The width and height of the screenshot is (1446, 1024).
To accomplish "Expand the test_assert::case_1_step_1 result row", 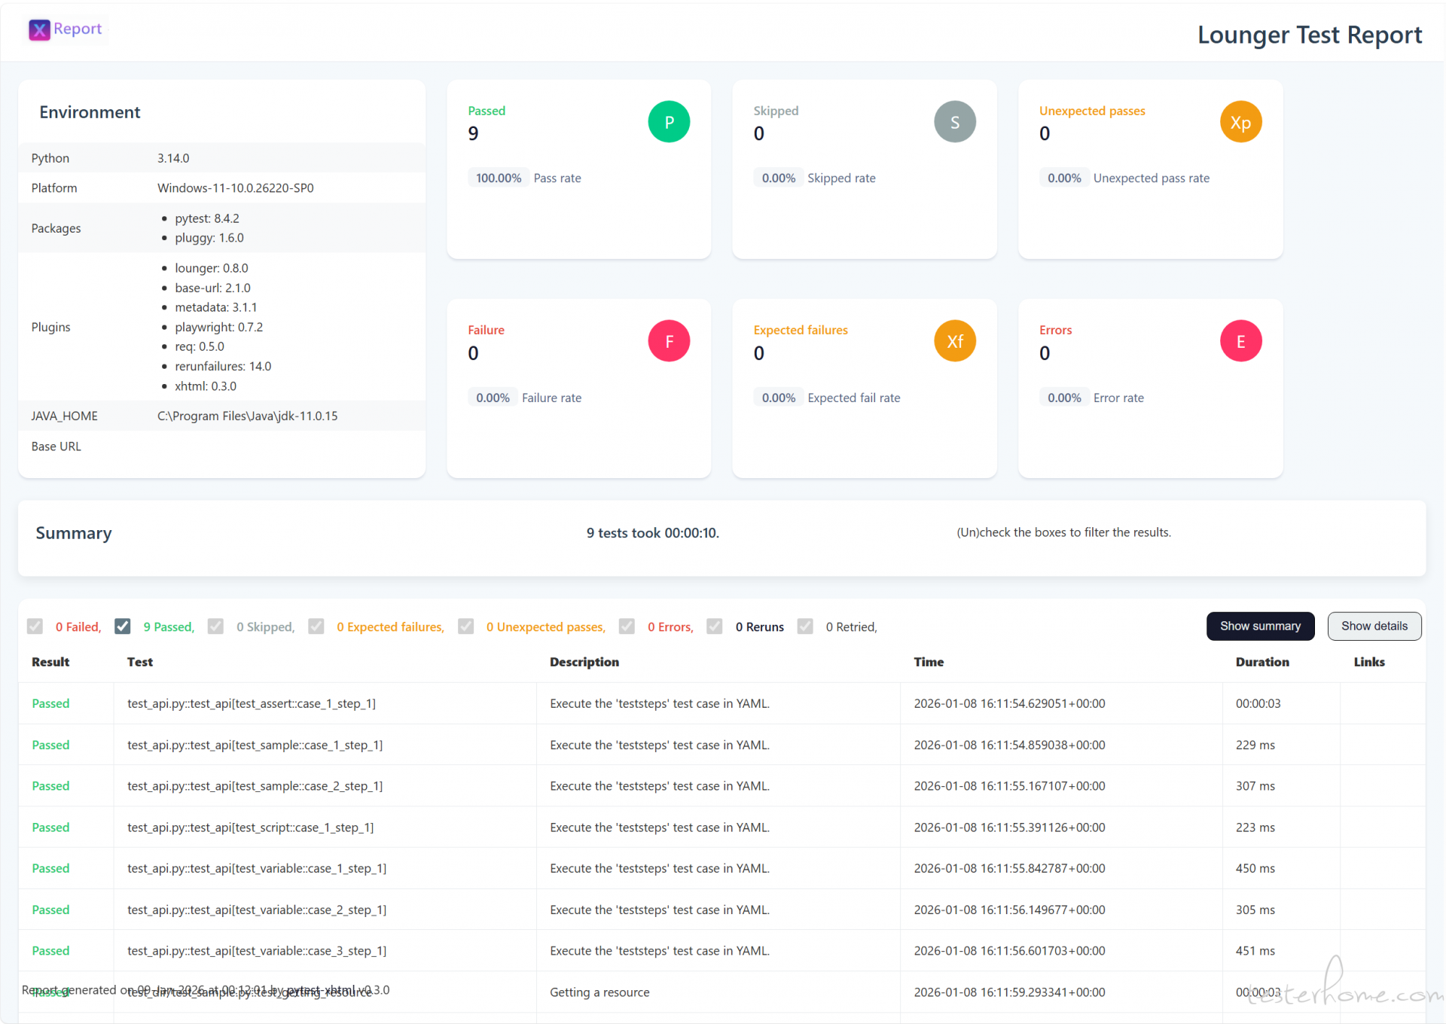I will (251, 703).
